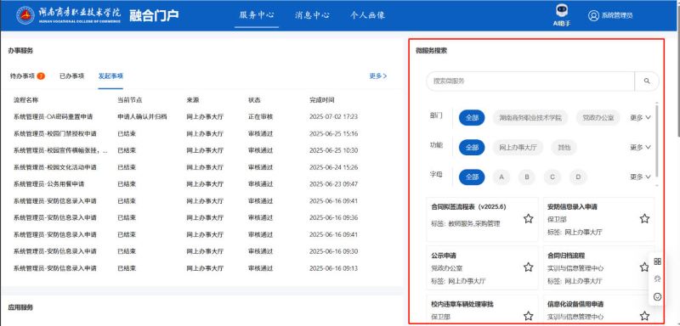
Task: Star the 合同归档流程 service
Action: [644, 267]
